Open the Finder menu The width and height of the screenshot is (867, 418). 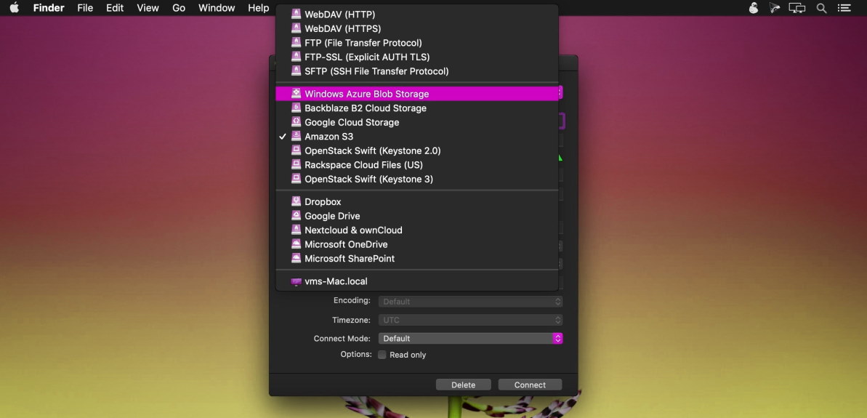49,8
